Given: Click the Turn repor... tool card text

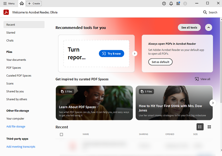Looking at the screenshot, I should 77,53.
